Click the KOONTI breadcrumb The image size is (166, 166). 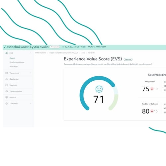tap(91, 53)
